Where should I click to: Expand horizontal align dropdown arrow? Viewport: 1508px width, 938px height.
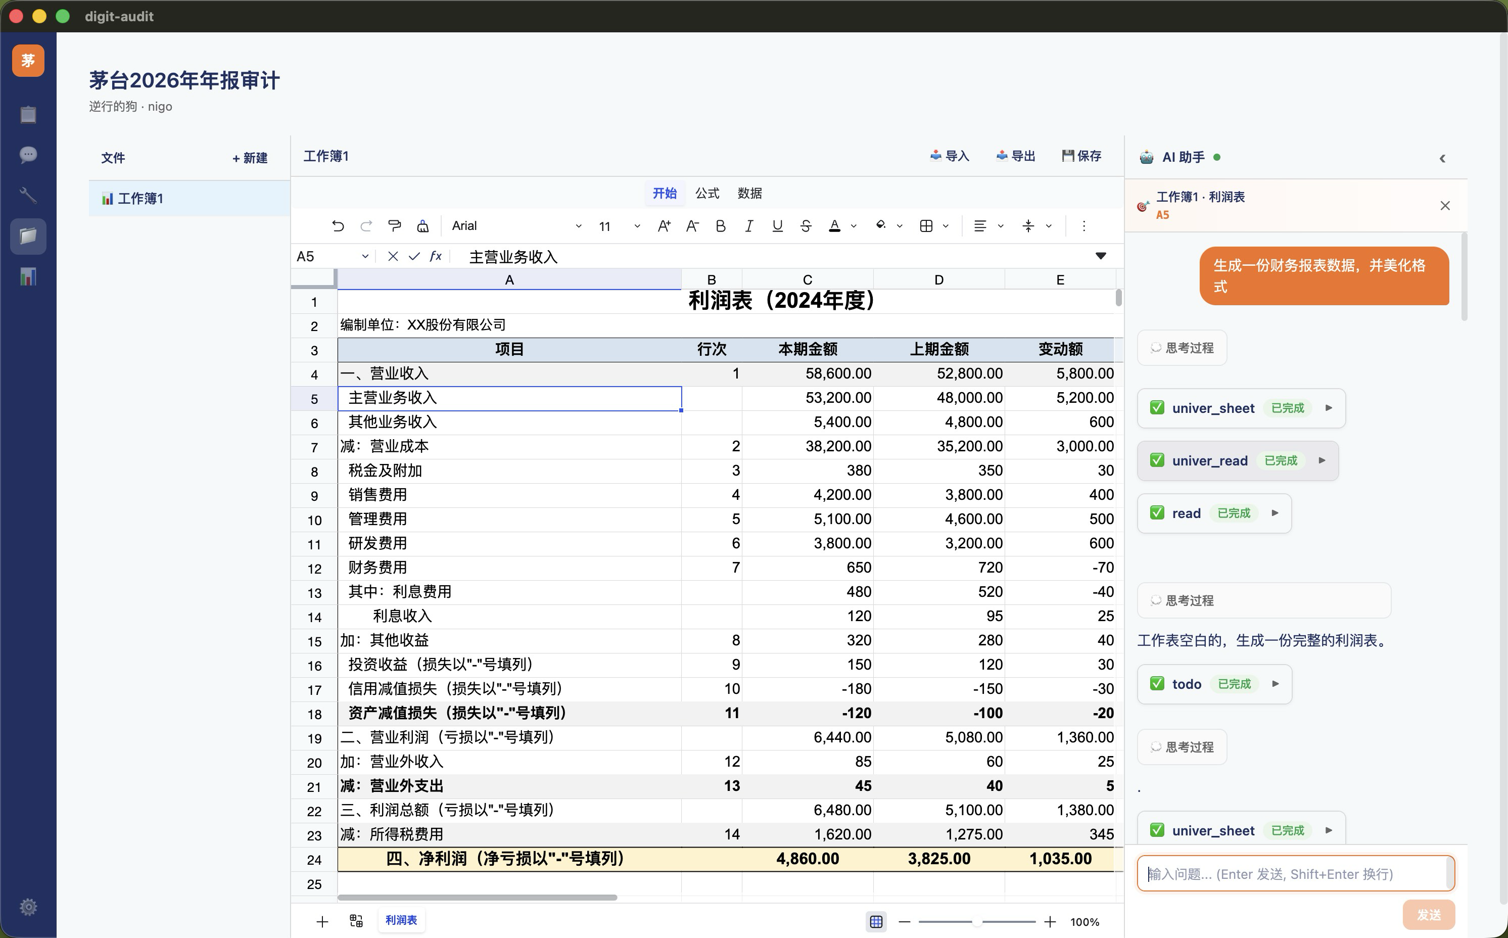click(1001, 226)
